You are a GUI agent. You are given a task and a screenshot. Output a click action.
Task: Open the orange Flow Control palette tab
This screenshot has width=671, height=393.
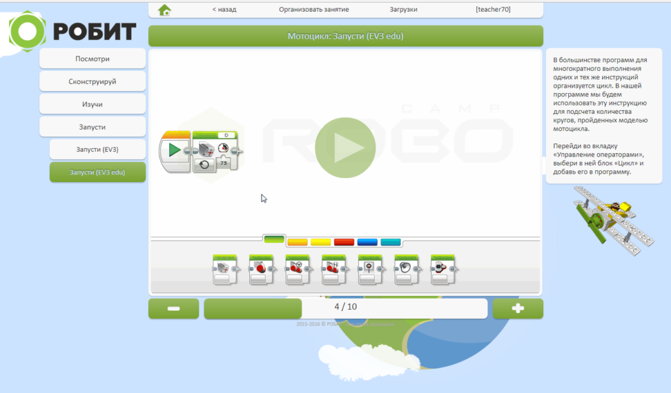click(297, 242)
